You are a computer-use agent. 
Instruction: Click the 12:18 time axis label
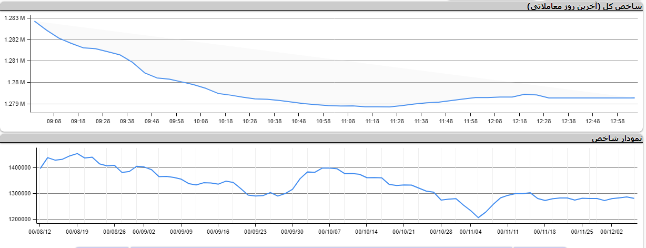pos(519,121)
